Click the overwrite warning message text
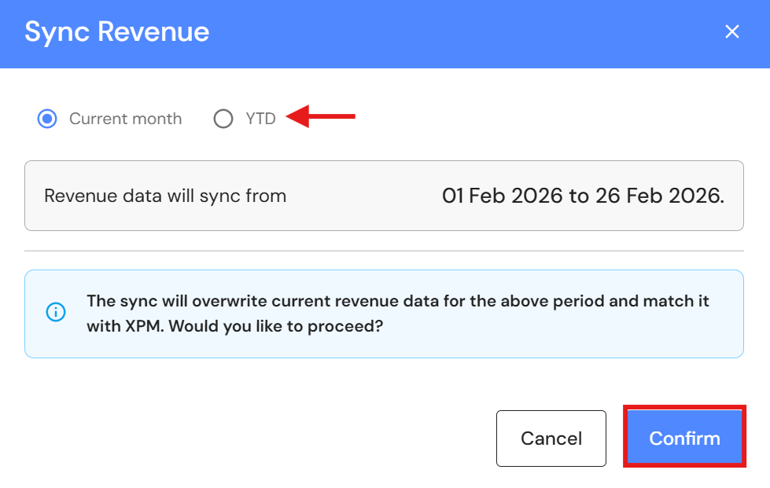Viewport: 770px width, 488px height. (x=398, y=302)
